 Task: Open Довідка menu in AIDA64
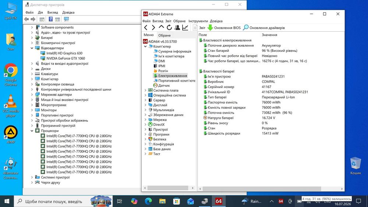point(216,21)
